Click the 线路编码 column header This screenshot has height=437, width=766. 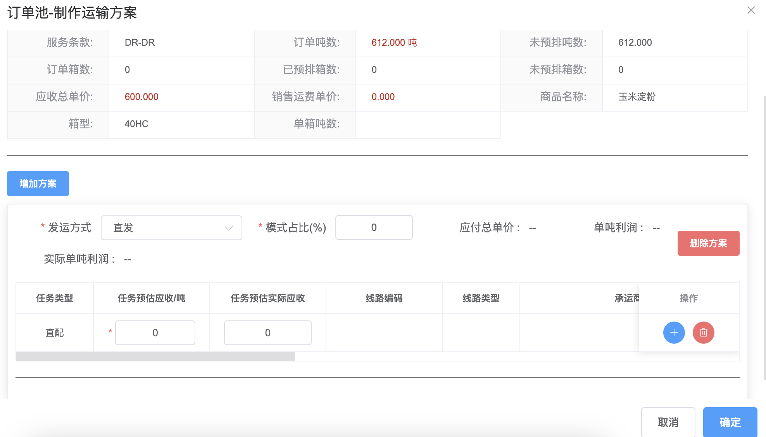384,298
